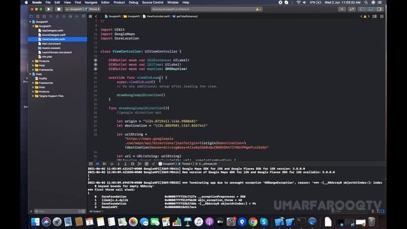Collapse the GoogleAPI project root disclosure triangle
This screenshot has height=229, width=407.
tap(31, 22)
